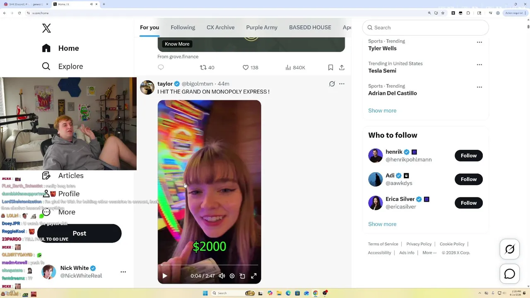Open the Tesla Semi trending topic
This screenshot has width=530, height=298.
(x=382, y=71)
